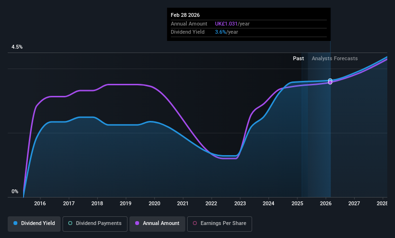Viewport: 395px width, 238px height.
Task: Click the 'UK£1.031' annual amount value
Action: [226, 24]
